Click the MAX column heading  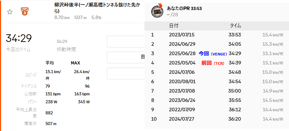(76, 63)
